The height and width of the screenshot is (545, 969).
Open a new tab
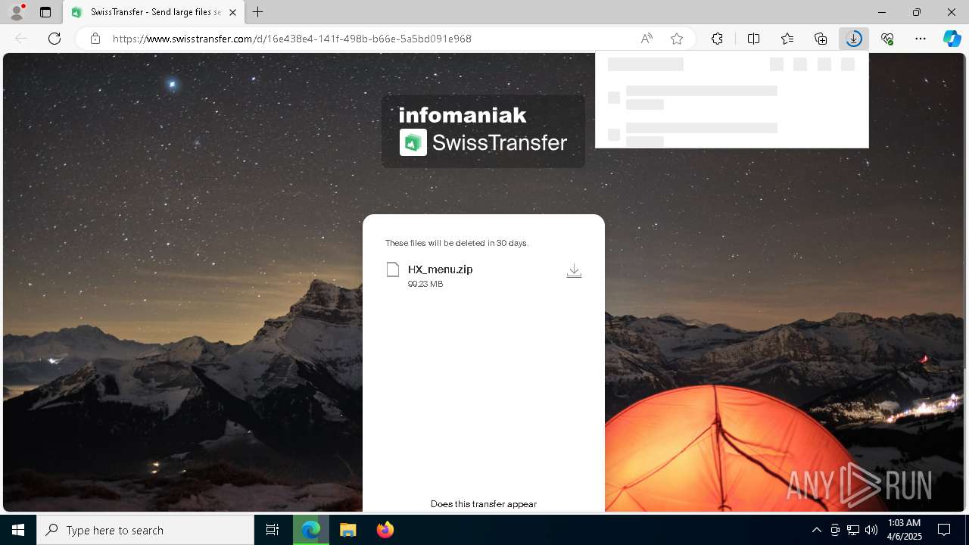click(x=258, y=12)
